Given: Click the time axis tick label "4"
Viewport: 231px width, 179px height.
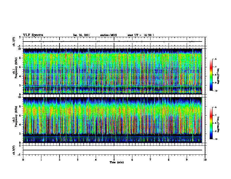Looking at the screenshot, I should click(x=96, y=160).
